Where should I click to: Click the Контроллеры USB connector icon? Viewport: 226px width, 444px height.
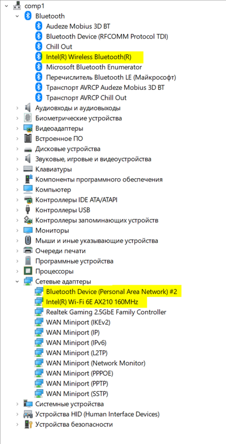28,210
